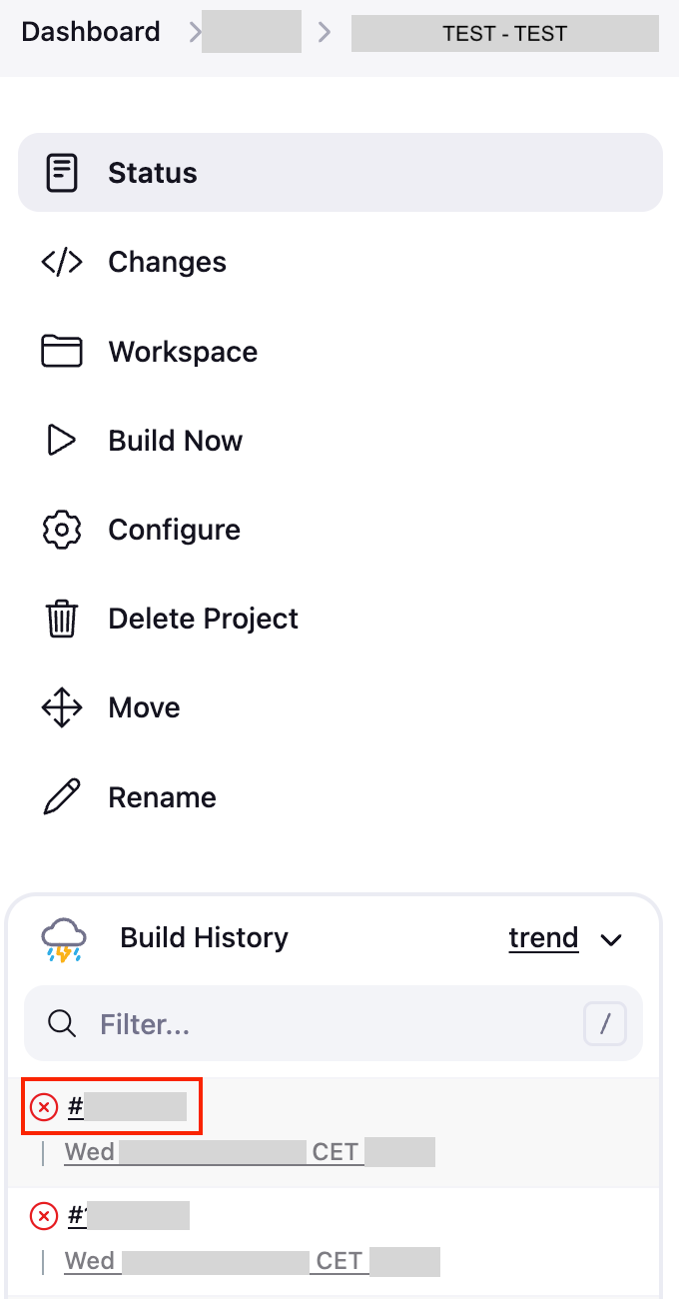Focus the build Filter search field

coord(330,1024)
